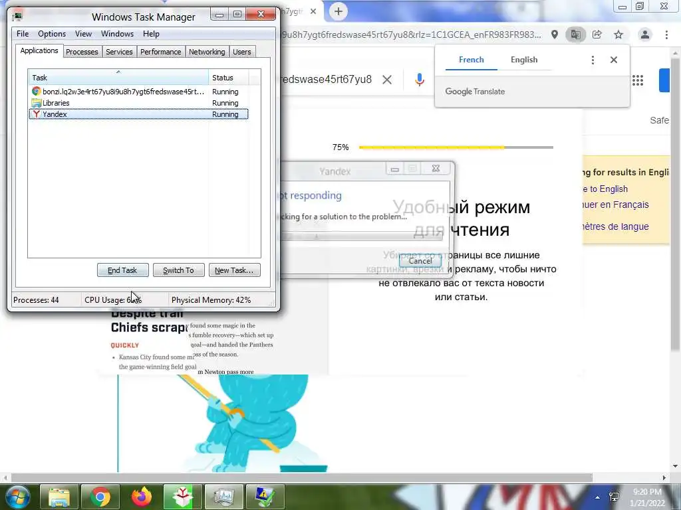Select the Applications tab

tap(39, 50)
